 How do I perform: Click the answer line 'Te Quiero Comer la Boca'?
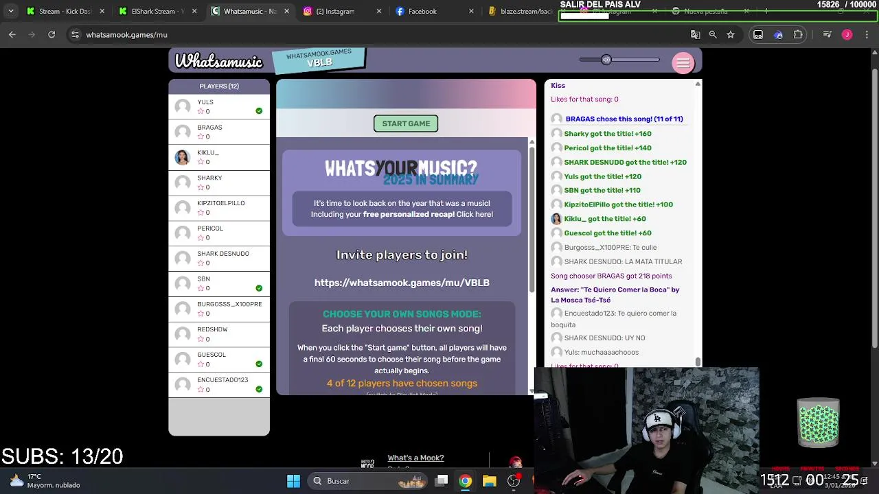[x=615, y=294]
